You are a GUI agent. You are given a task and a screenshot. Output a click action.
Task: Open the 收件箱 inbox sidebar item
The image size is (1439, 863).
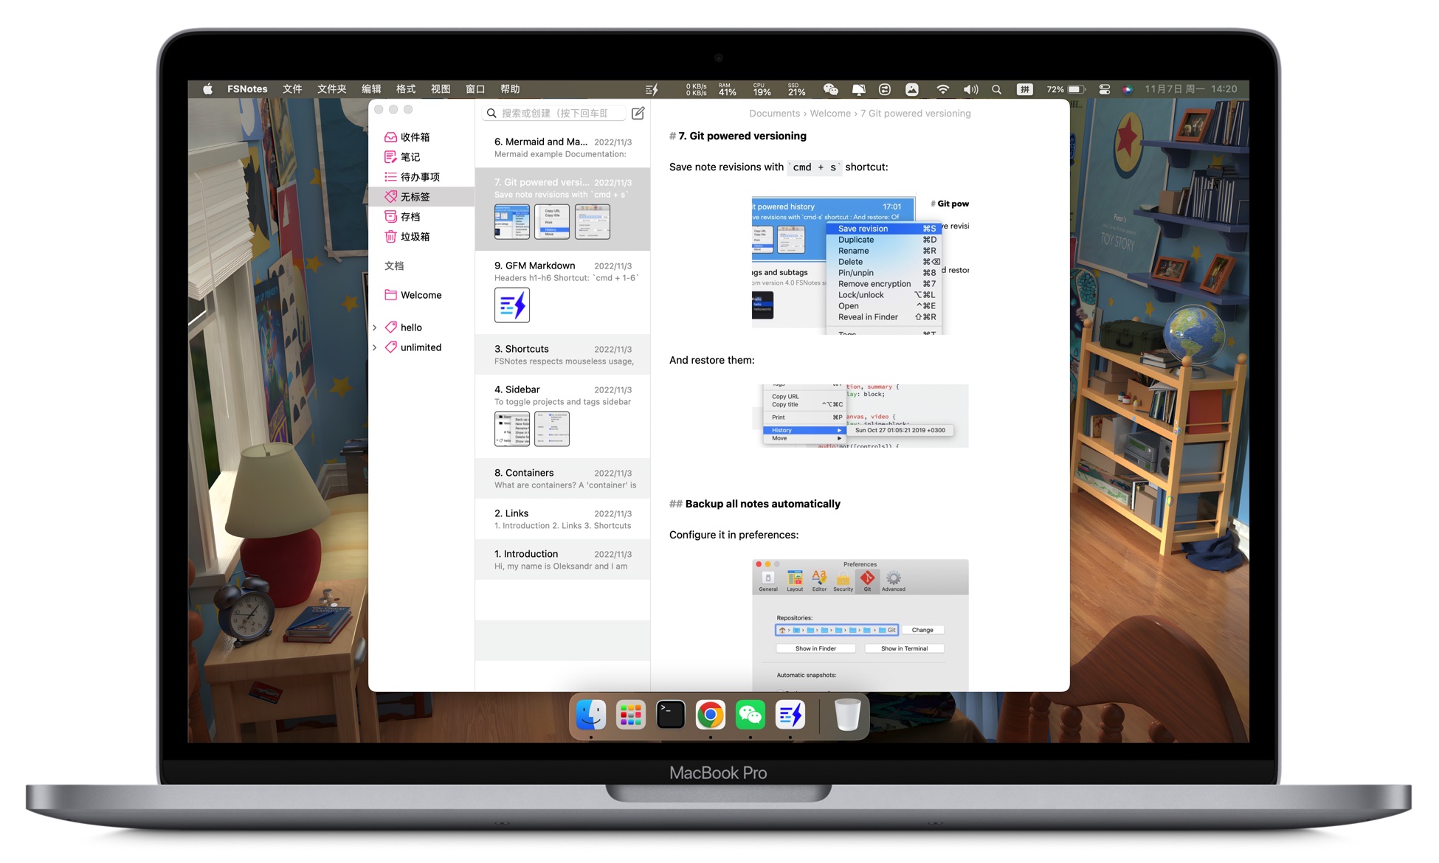415,137
